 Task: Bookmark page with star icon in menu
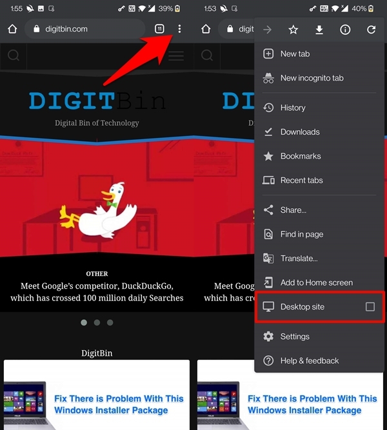293,30
